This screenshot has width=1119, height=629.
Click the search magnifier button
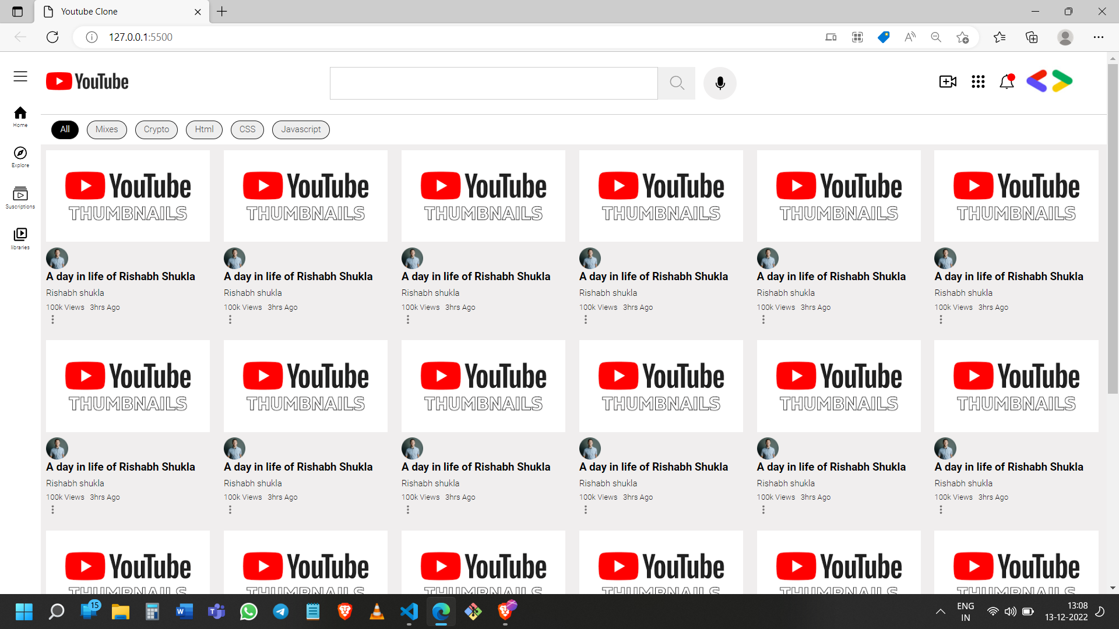click(677, 83)
